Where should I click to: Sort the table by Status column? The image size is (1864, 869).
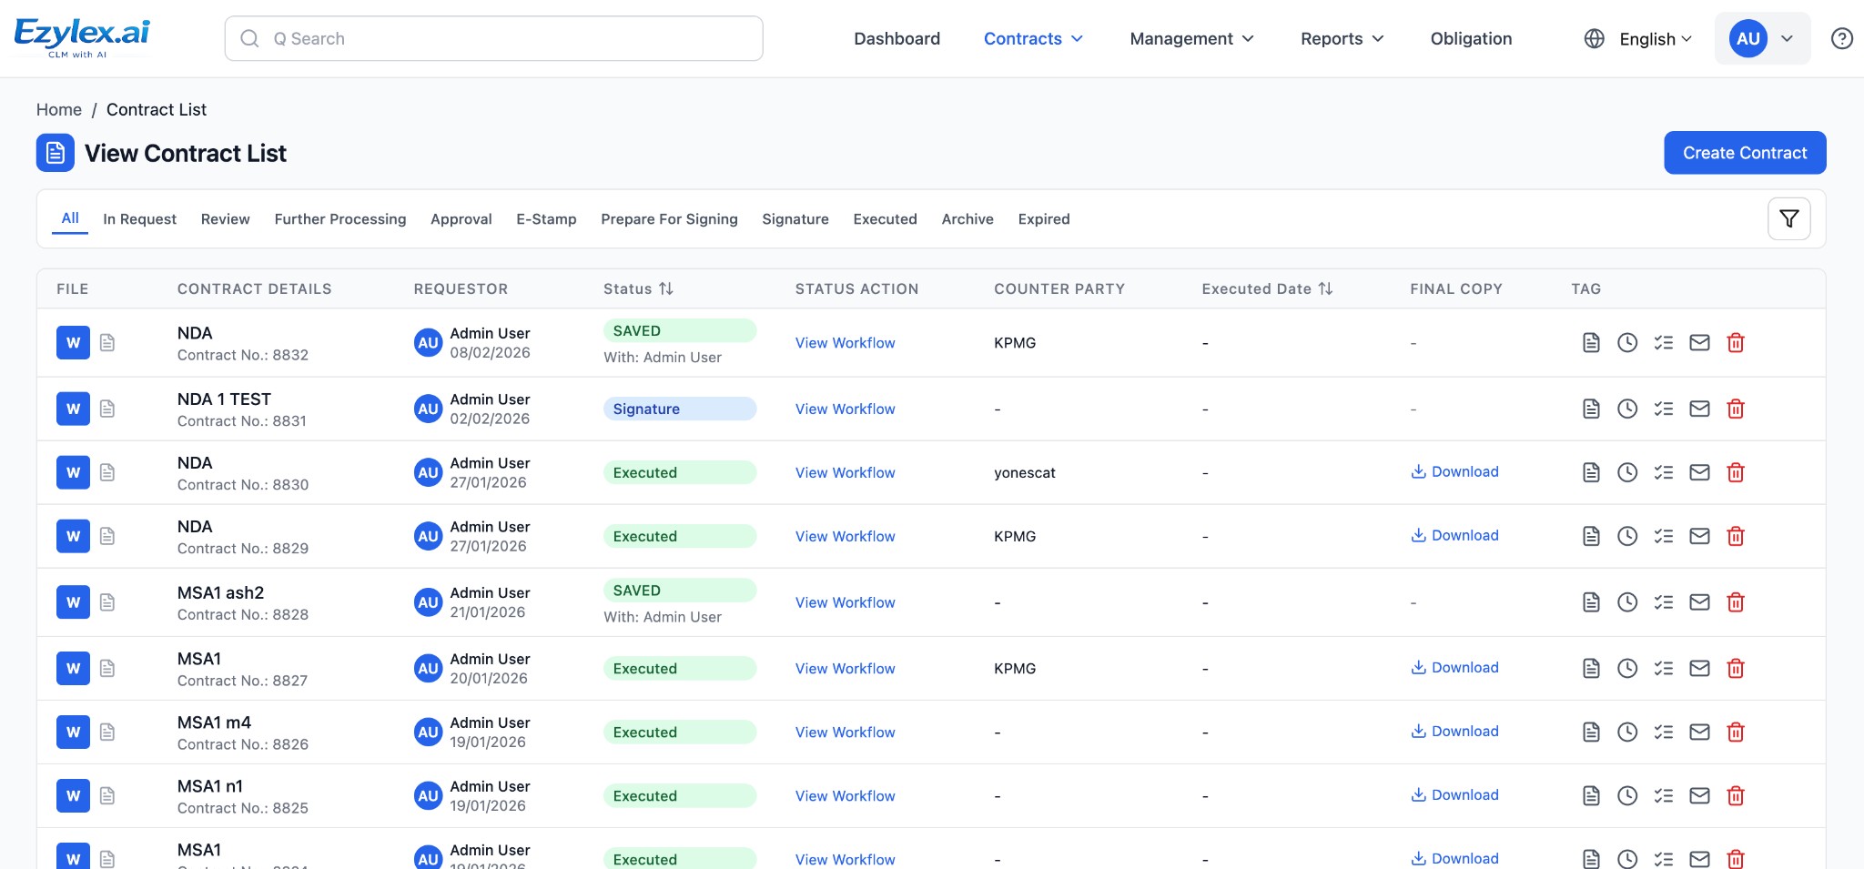(665, 288)
